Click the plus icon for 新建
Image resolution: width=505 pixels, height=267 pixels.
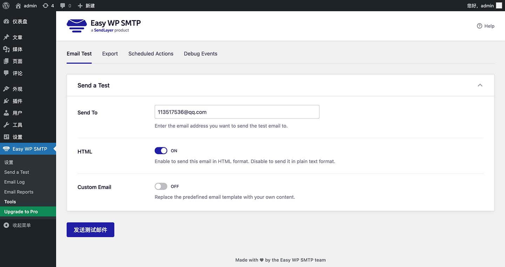(80, 6)
